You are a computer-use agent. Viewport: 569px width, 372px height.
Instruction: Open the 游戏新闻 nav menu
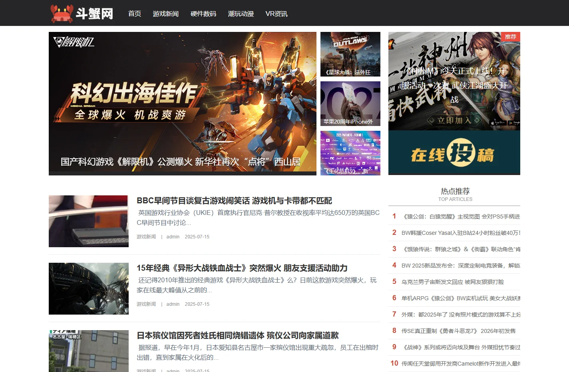pos(166,14)
